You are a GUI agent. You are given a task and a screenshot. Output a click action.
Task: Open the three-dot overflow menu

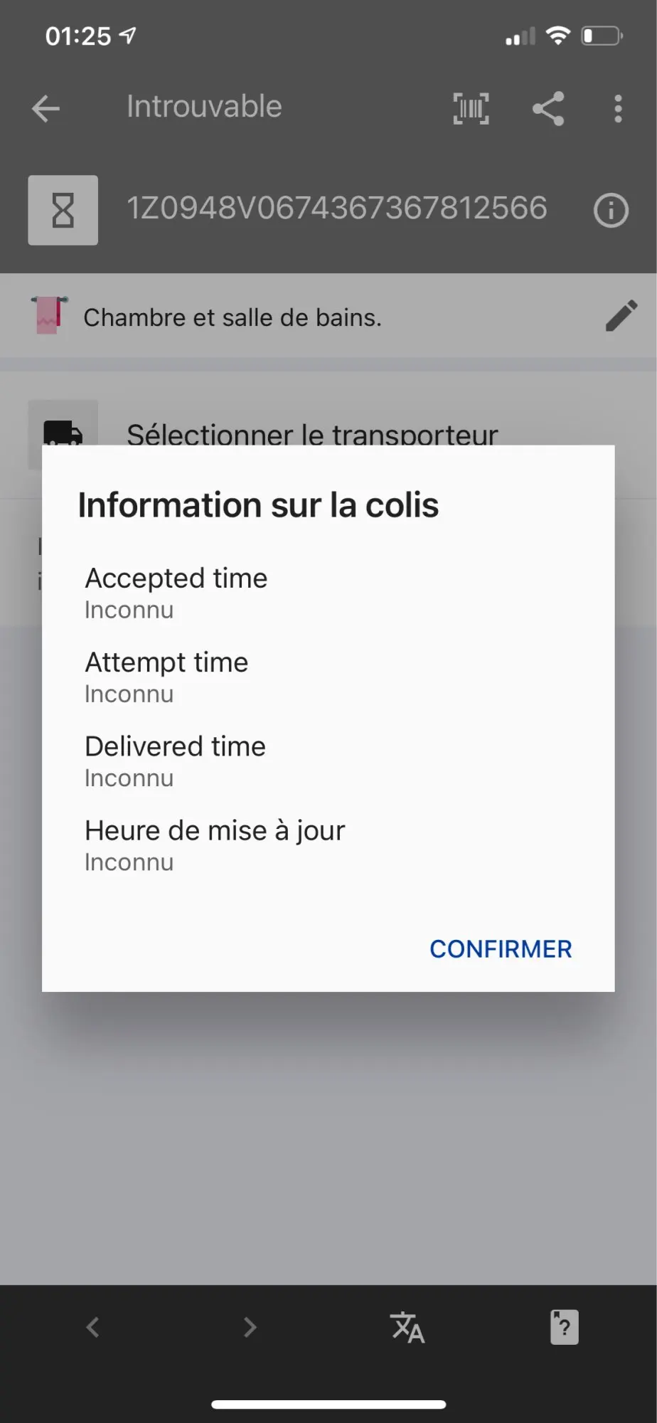(618, 109)
